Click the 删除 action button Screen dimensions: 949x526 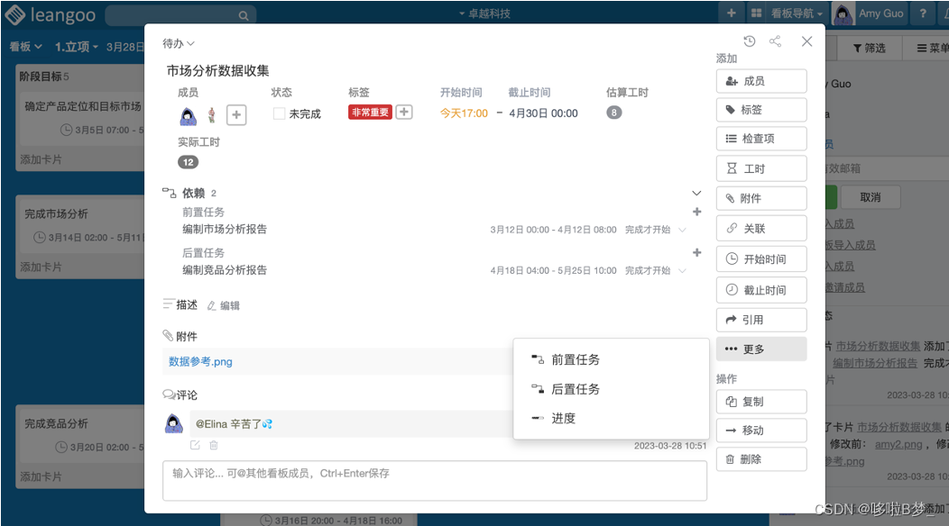point(761,459)
